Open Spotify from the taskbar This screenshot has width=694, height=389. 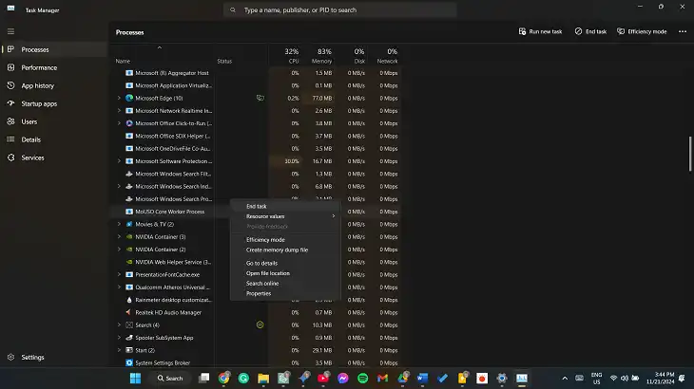click(362, 378)
